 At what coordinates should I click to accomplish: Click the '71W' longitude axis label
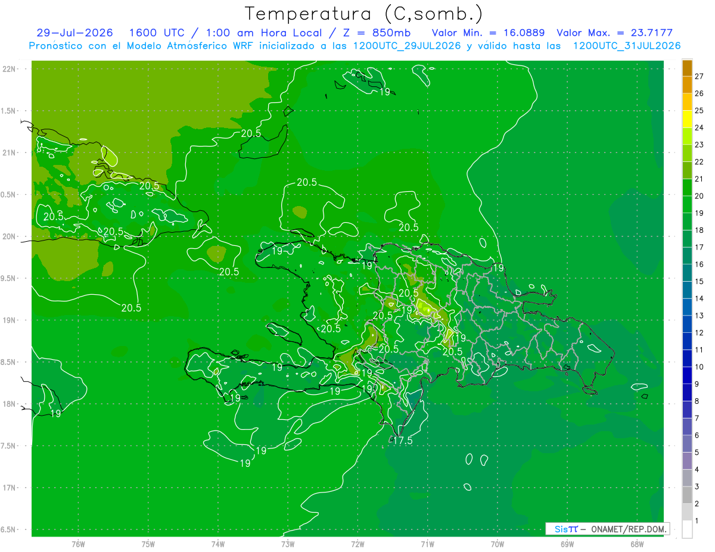428,544
